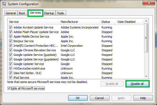Viewport: 157px width, 105px height.
Task: Click Stopped status of Idea Net Setter row
Action: pos(107,73)
